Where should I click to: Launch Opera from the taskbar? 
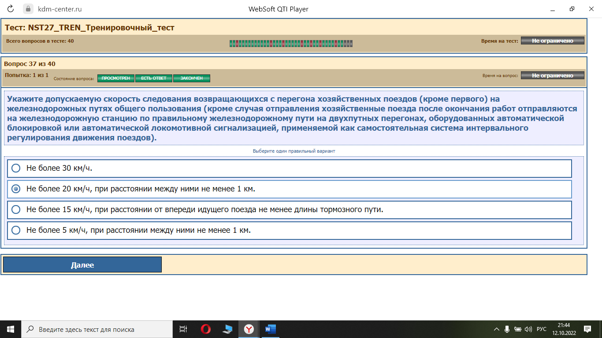(x=205, y=329)
